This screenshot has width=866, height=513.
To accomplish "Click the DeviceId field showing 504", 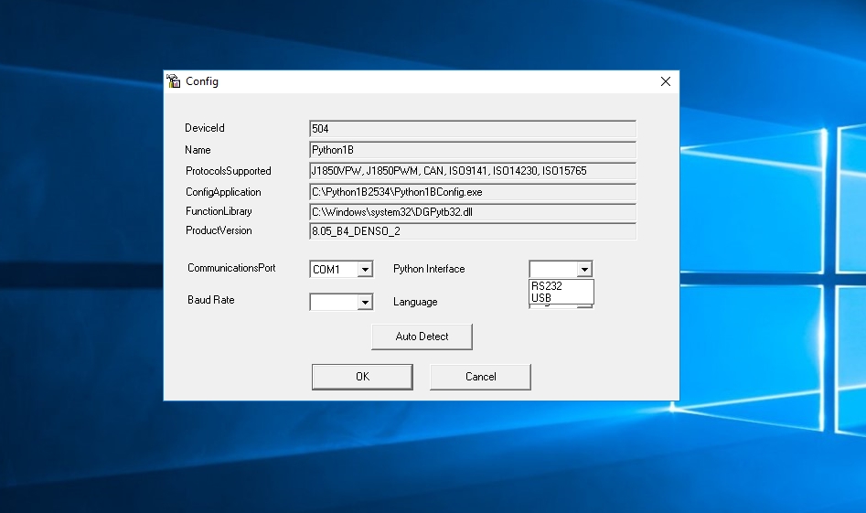I will pyautogui.click(x=472, y=129).
